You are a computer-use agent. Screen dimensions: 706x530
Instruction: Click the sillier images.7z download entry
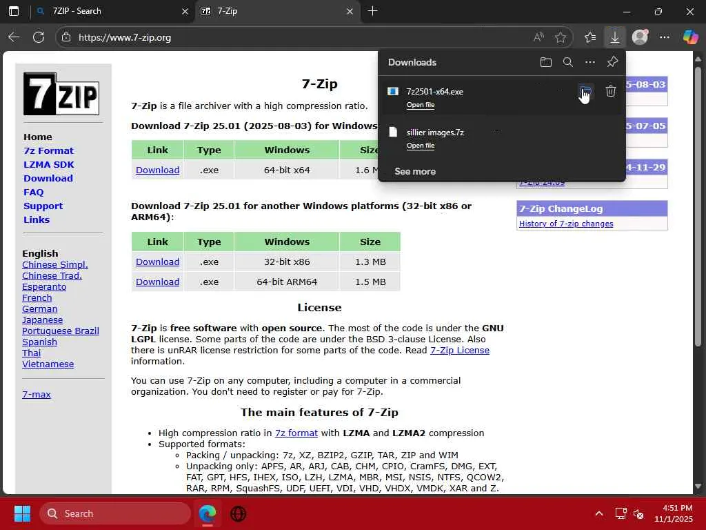point(502,138)
